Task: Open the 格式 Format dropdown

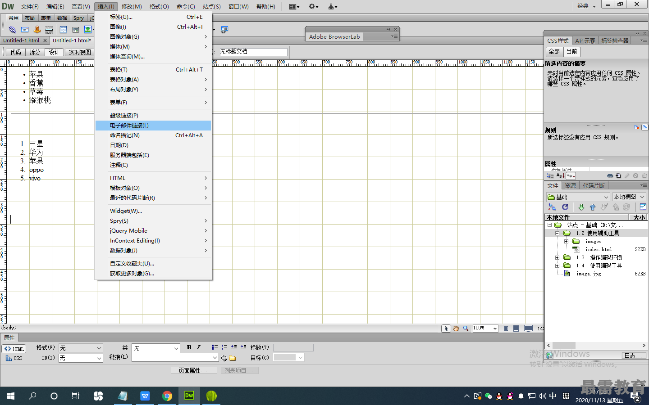Action: (81, 348)
